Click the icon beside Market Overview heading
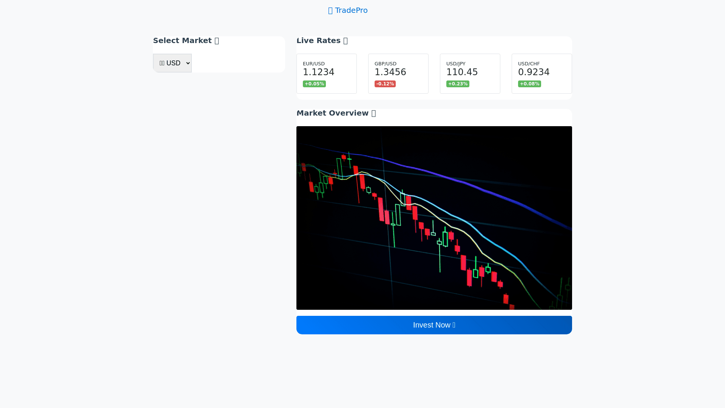Viewport: 725px width, 408px height. [x=373, y=113]
